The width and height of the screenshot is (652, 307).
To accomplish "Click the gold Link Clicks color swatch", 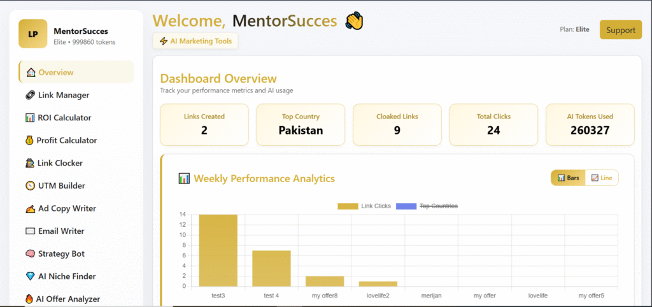I will click(x=348, y=206).
